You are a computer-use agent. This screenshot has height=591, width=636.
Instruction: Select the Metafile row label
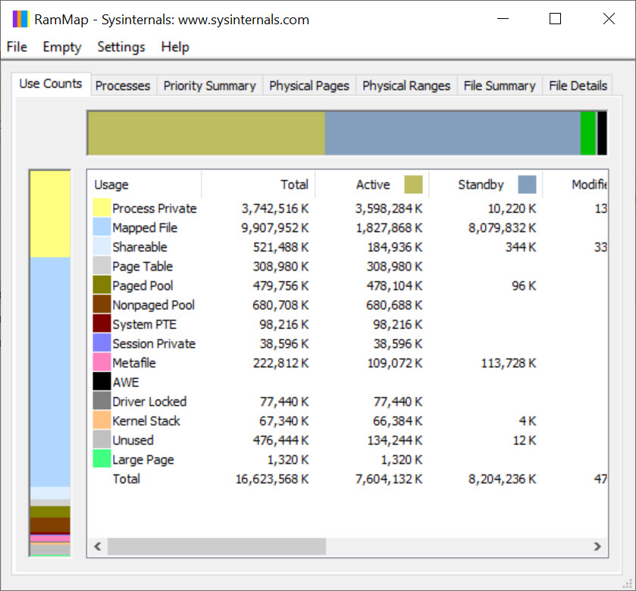[134, 363]
